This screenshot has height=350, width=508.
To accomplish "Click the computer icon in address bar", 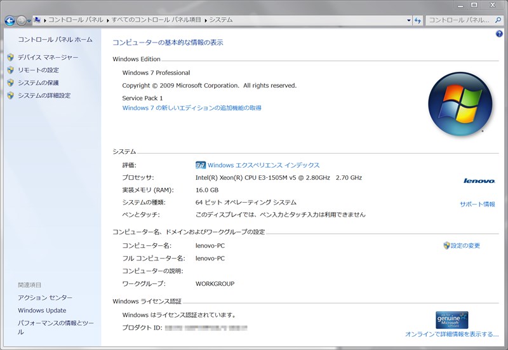I will click(37, 20).
